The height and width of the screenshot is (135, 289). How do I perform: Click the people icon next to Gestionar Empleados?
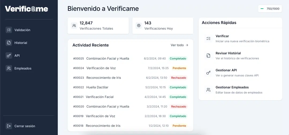[x=208, y=90]
